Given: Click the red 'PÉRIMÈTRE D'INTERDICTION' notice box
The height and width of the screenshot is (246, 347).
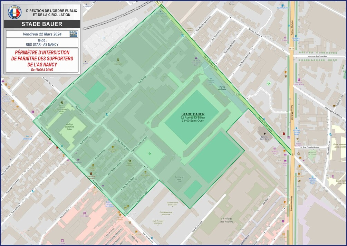Looking at the screenshot, I should [x=42, y=60].
